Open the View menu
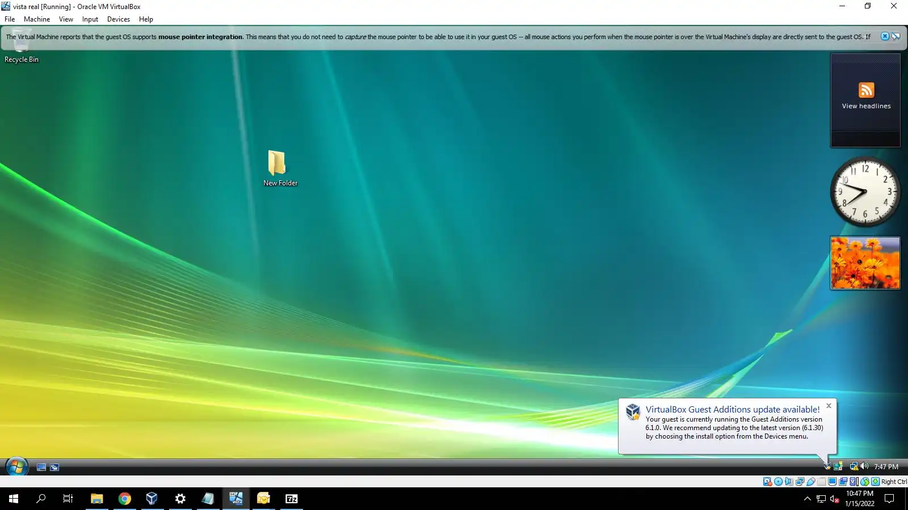 (66, 19)
